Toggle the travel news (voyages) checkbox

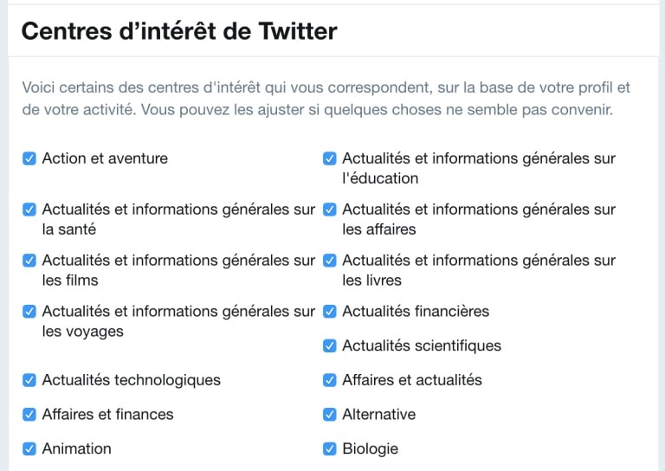pyautogui.click(x=29, y=312)
